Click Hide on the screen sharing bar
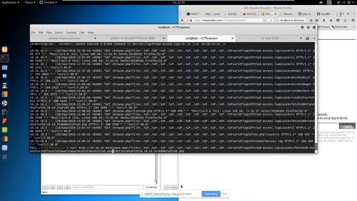This screenshot has width=357, height=201. [x=225, y=194]
